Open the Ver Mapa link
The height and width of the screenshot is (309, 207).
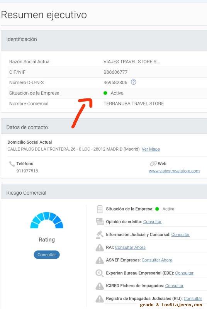point(151,149)
